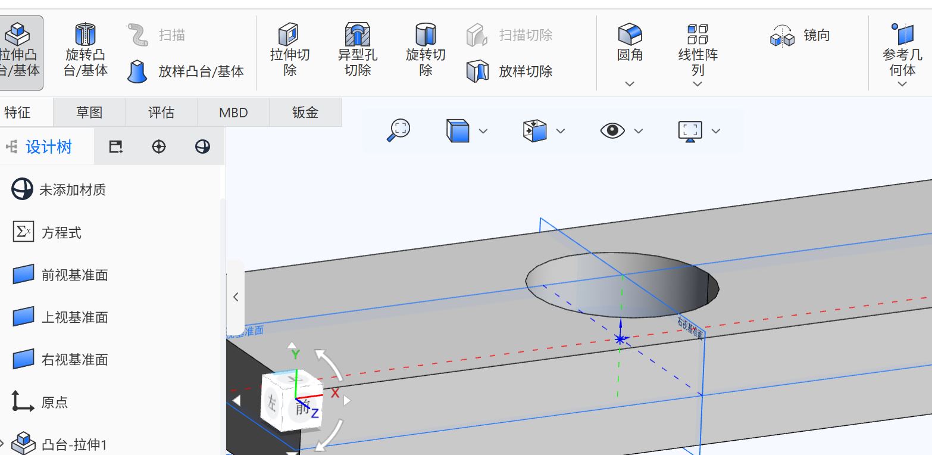
Task: Activate the 放样凸台/基体 loft tool
Action: click(186, 71)
